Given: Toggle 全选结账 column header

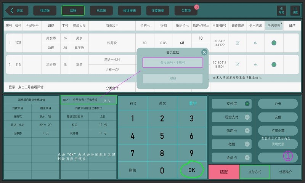Looking at the screenshot, I should click(x=274, y=26).
